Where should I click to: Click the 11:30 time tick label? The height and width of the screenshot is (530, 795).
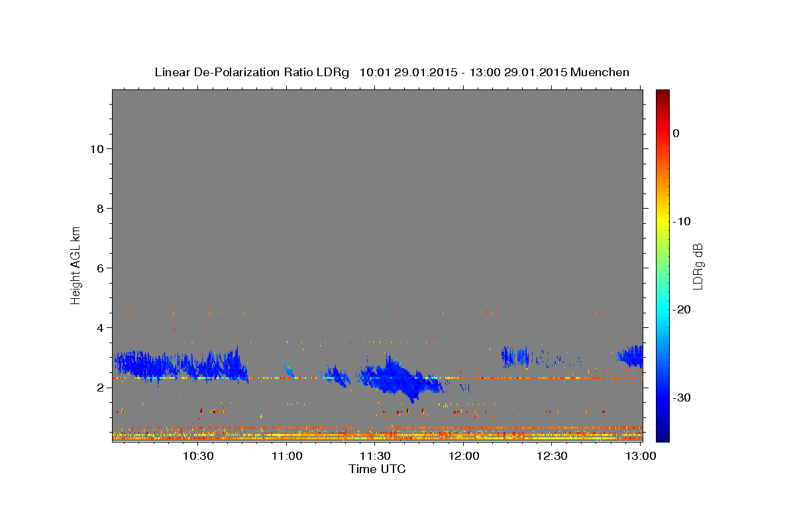pyautogui.click(x=375, y=456)
